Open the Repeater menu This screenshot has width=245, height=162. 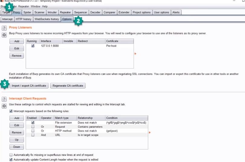(x=24, y=6)
